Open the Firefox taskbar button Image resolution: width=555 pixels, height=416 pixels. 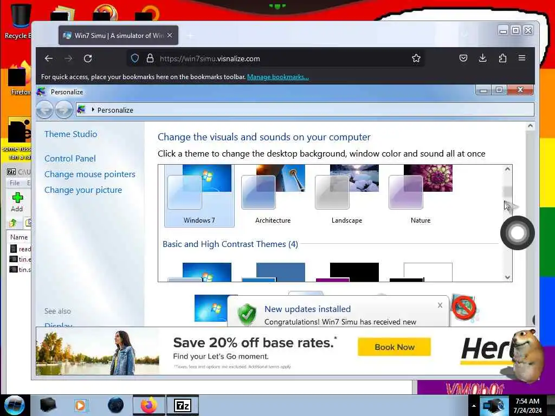149,405
